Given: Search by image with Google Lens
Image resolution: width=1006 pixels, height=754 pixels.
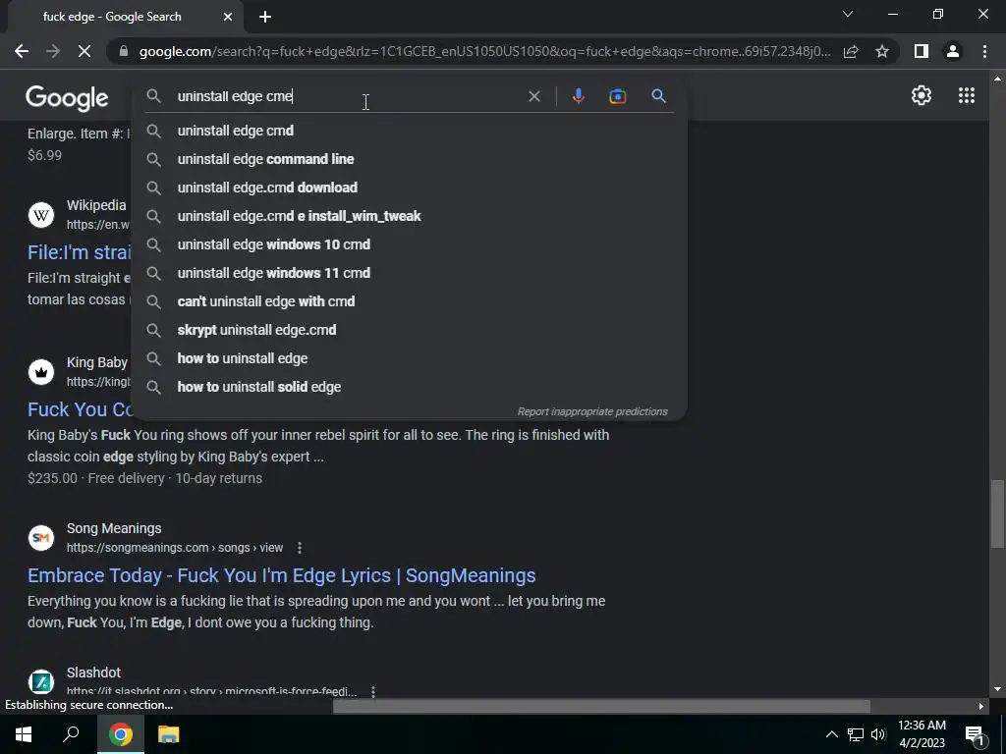Looking at the screenshot, I should tap(617, 96).
